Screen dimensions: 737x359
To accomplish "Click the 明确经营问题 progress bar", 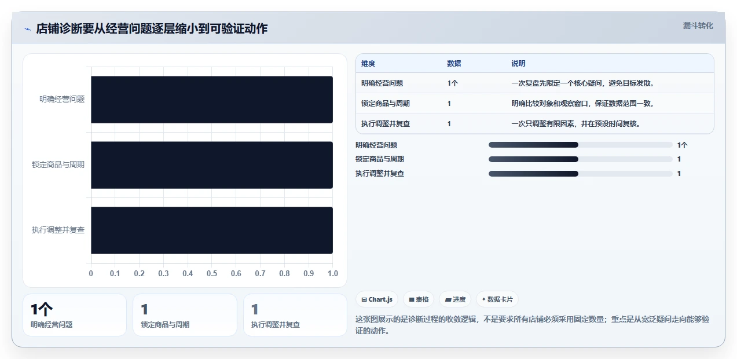I will pos(581,145).
